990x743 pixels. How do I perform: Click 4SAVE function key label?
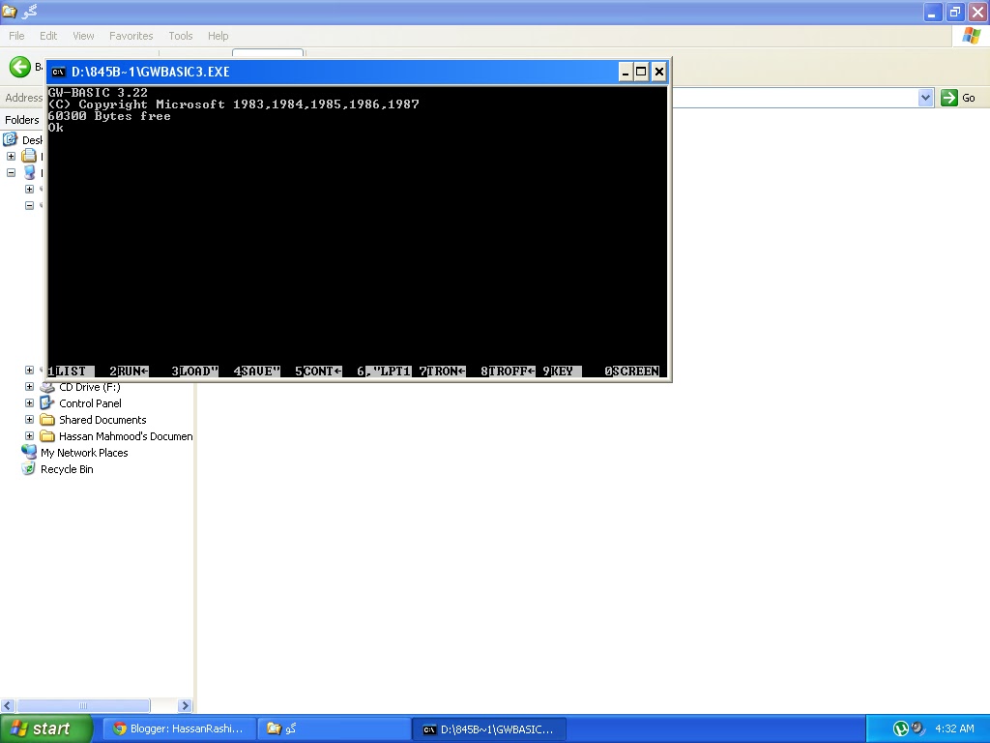pyautogui.click(x=257, y=371)
